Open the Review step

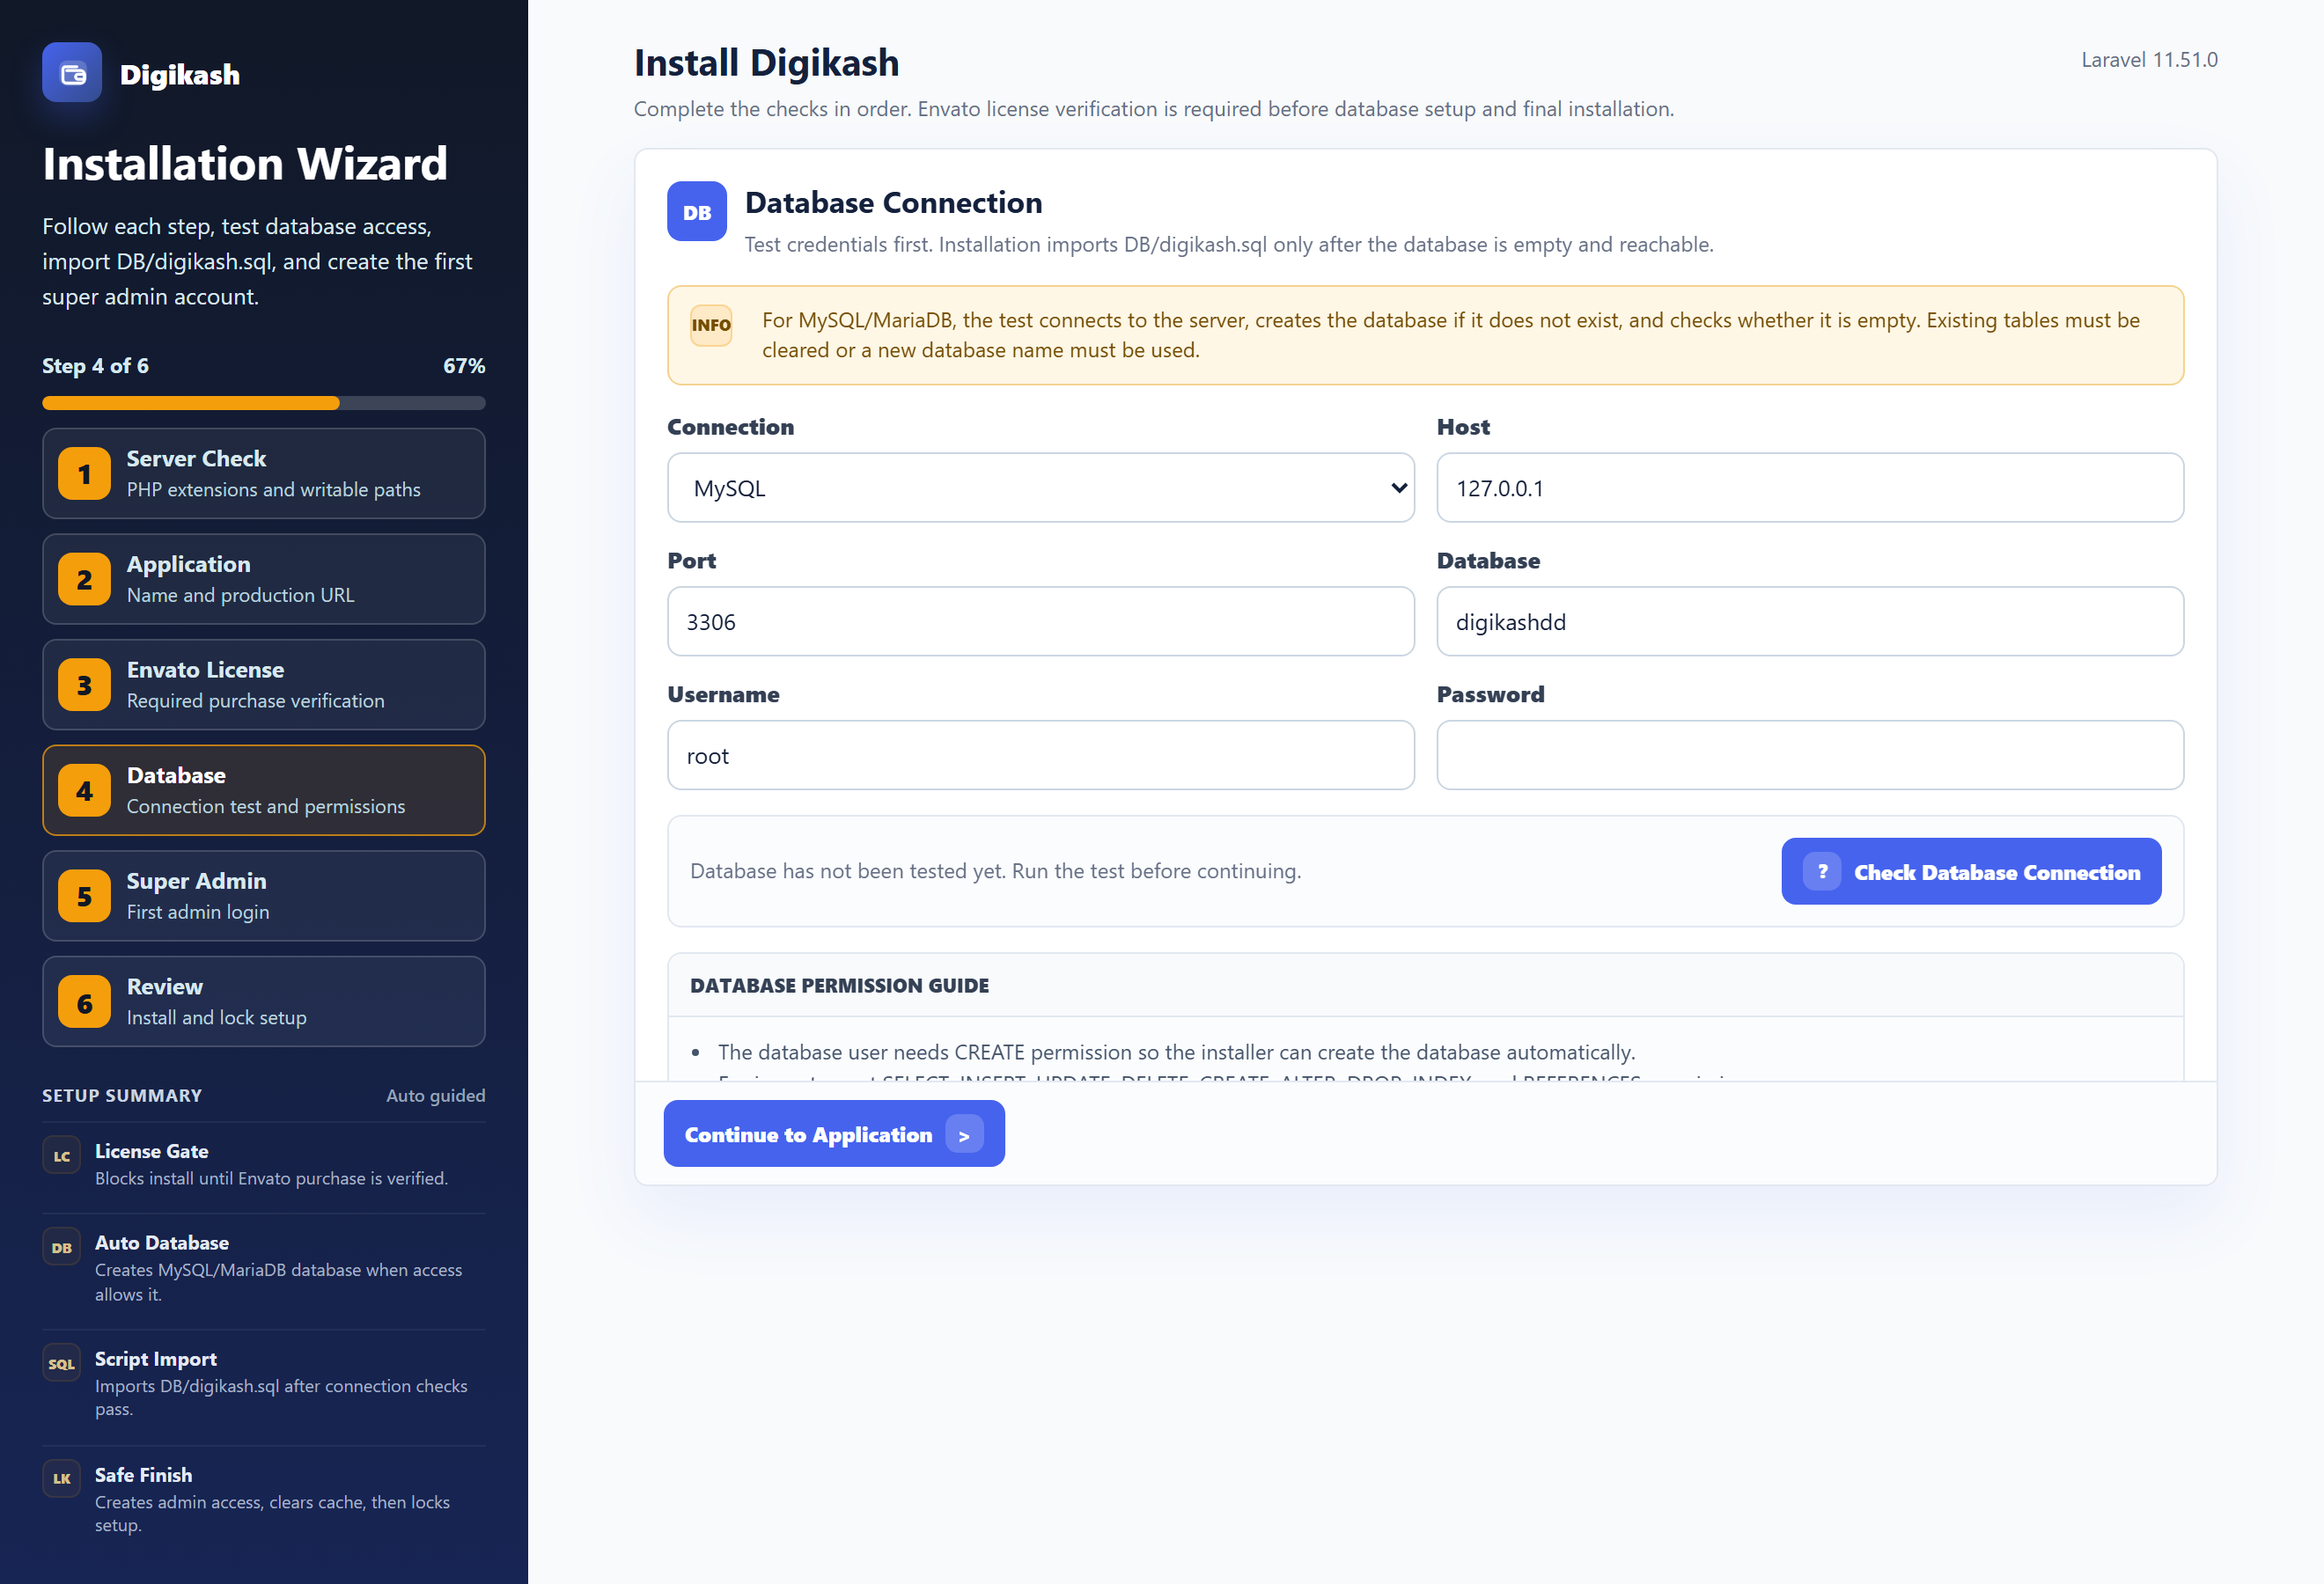click(x=264, y=1002)
